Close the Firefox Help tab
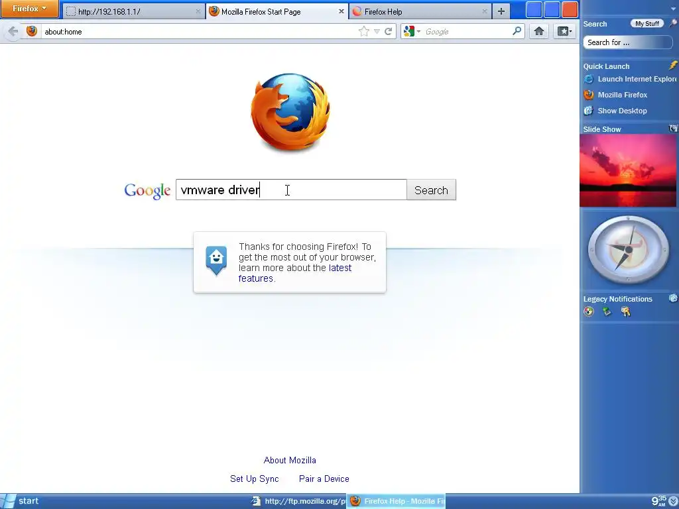679x509 pixels. (x=484, y=12)
